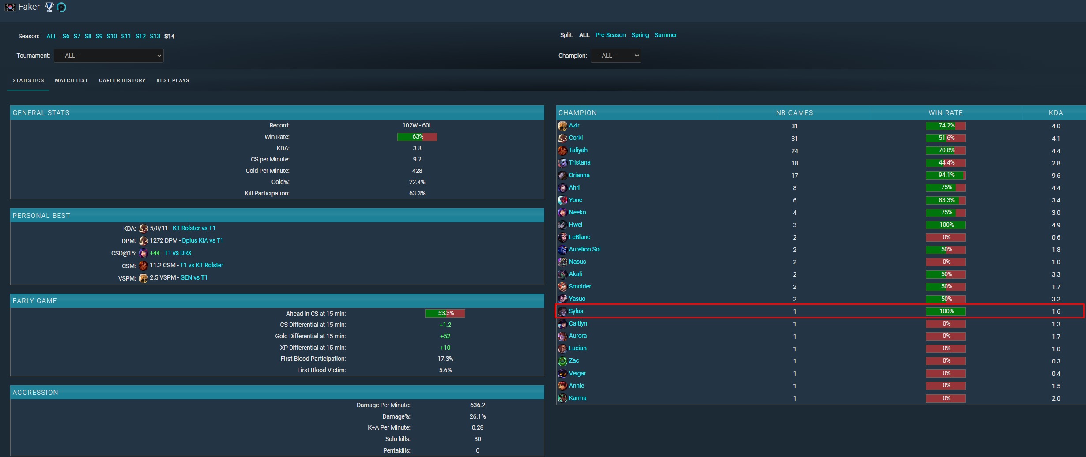The height and width of the screenshot is (457, 1086).
Task: Click Azir's 74.2% win rate bar
Action: coord(946,126)
